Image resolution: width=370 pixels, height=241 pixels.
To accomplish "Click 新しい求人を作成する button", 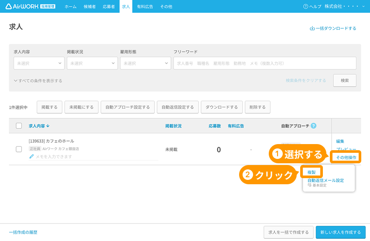I will pyautogui.click(x=341, y=232).
